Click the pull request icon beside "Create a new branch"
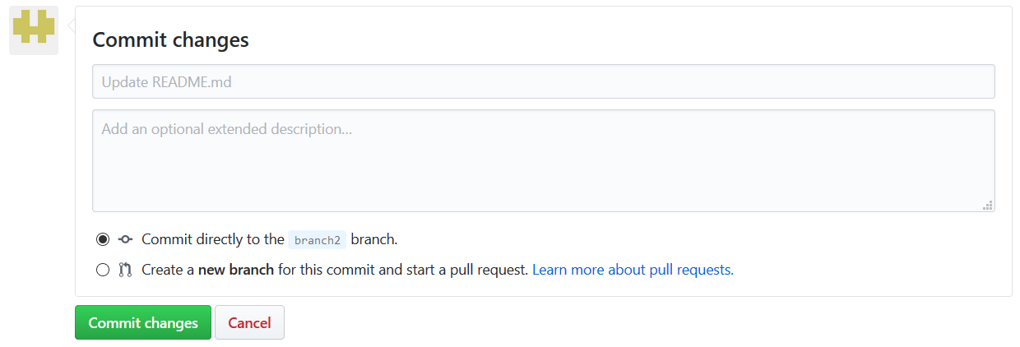This screenshot has width=1020, height=347. click(x=125, y=270)
